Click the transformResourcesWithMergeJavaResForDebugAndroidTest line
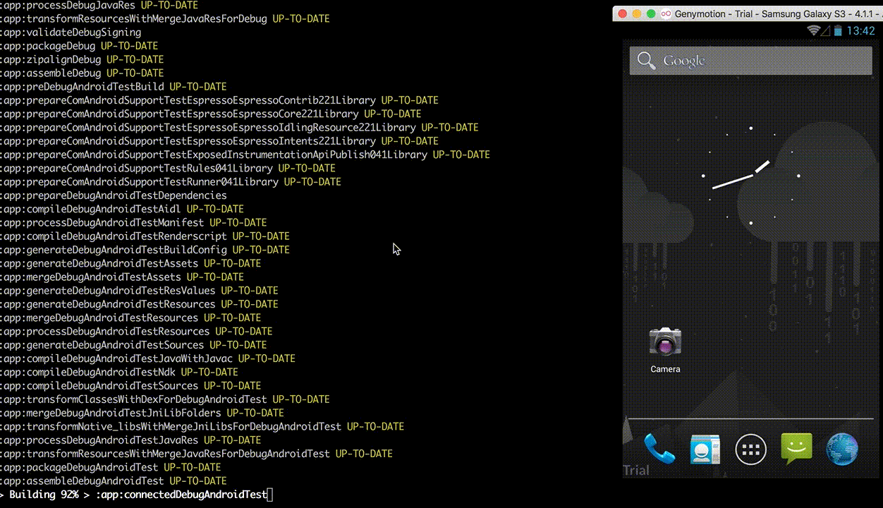The height and width of the screenshot is (508, 883). (x=196, y=454)
